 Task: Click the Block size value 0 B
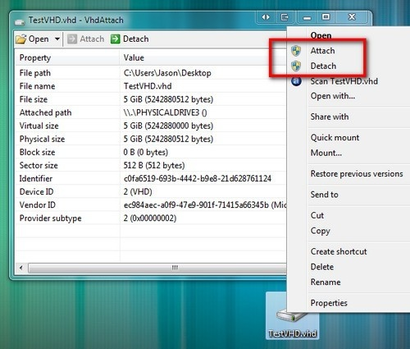coord(146,152)
